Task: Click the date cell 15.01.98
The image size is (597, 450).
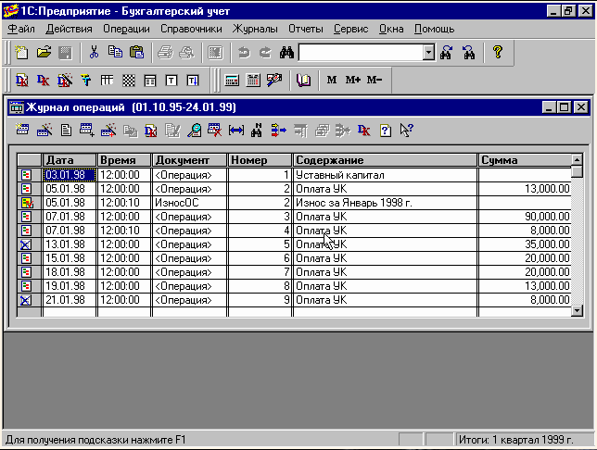Action: pos(70,258)
